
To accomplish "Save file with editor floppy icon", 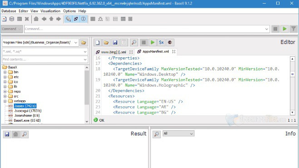I will (x=115, y=43).
